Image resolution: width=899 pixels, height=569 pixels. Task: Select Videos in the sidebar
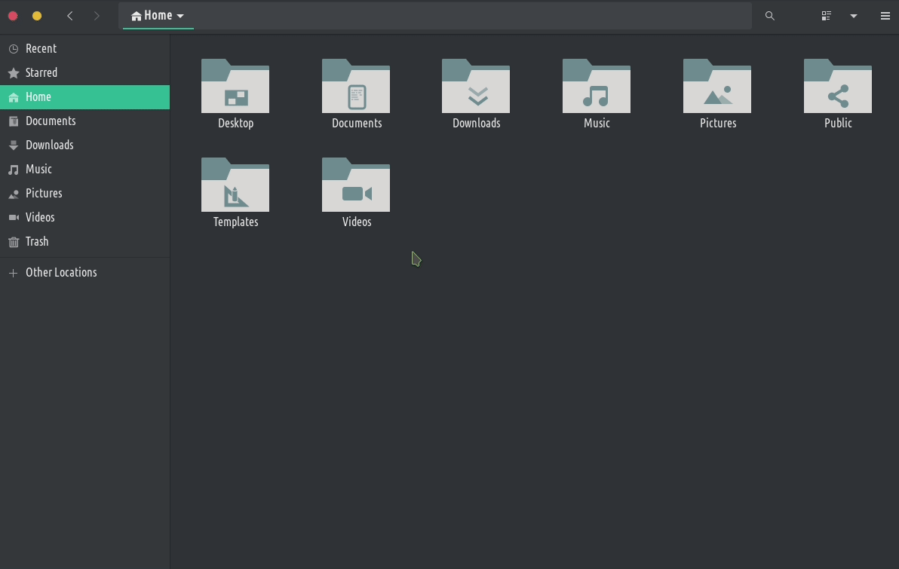click(40, 218)
